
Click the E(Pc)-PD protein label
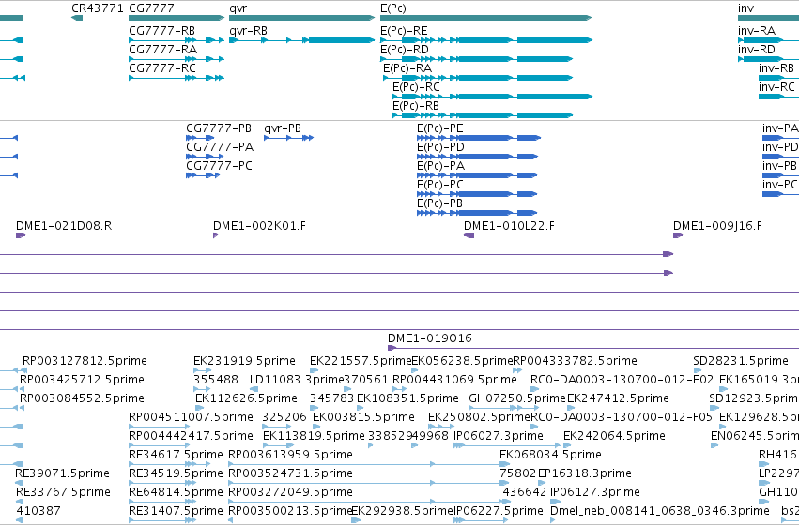point(440,147)
